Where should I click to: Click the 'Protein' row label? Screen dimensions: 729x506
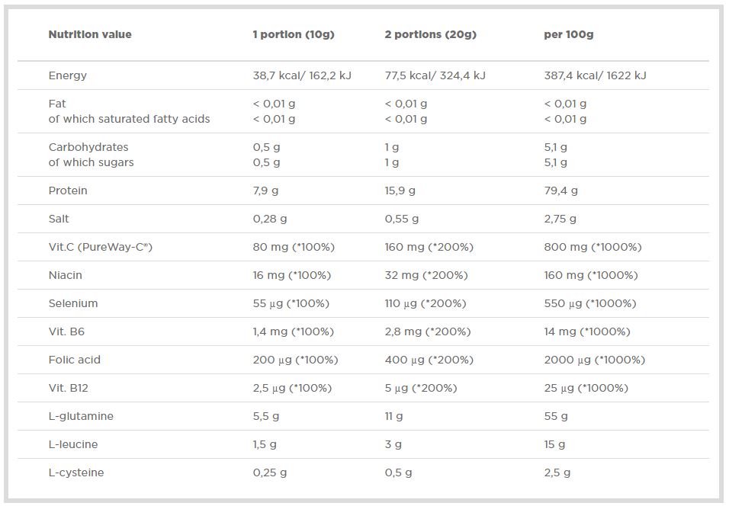(68, 191)
